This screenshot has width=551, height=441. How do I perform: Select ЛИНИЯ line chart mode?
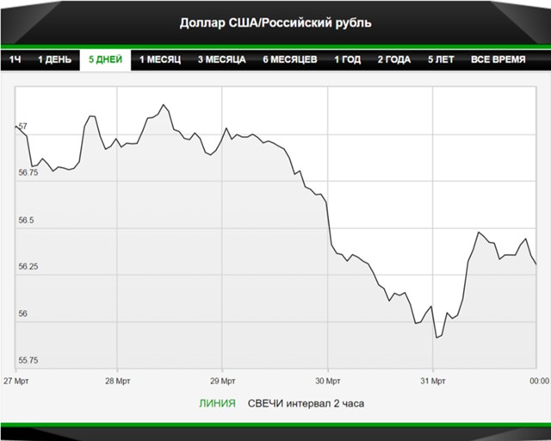217,403
